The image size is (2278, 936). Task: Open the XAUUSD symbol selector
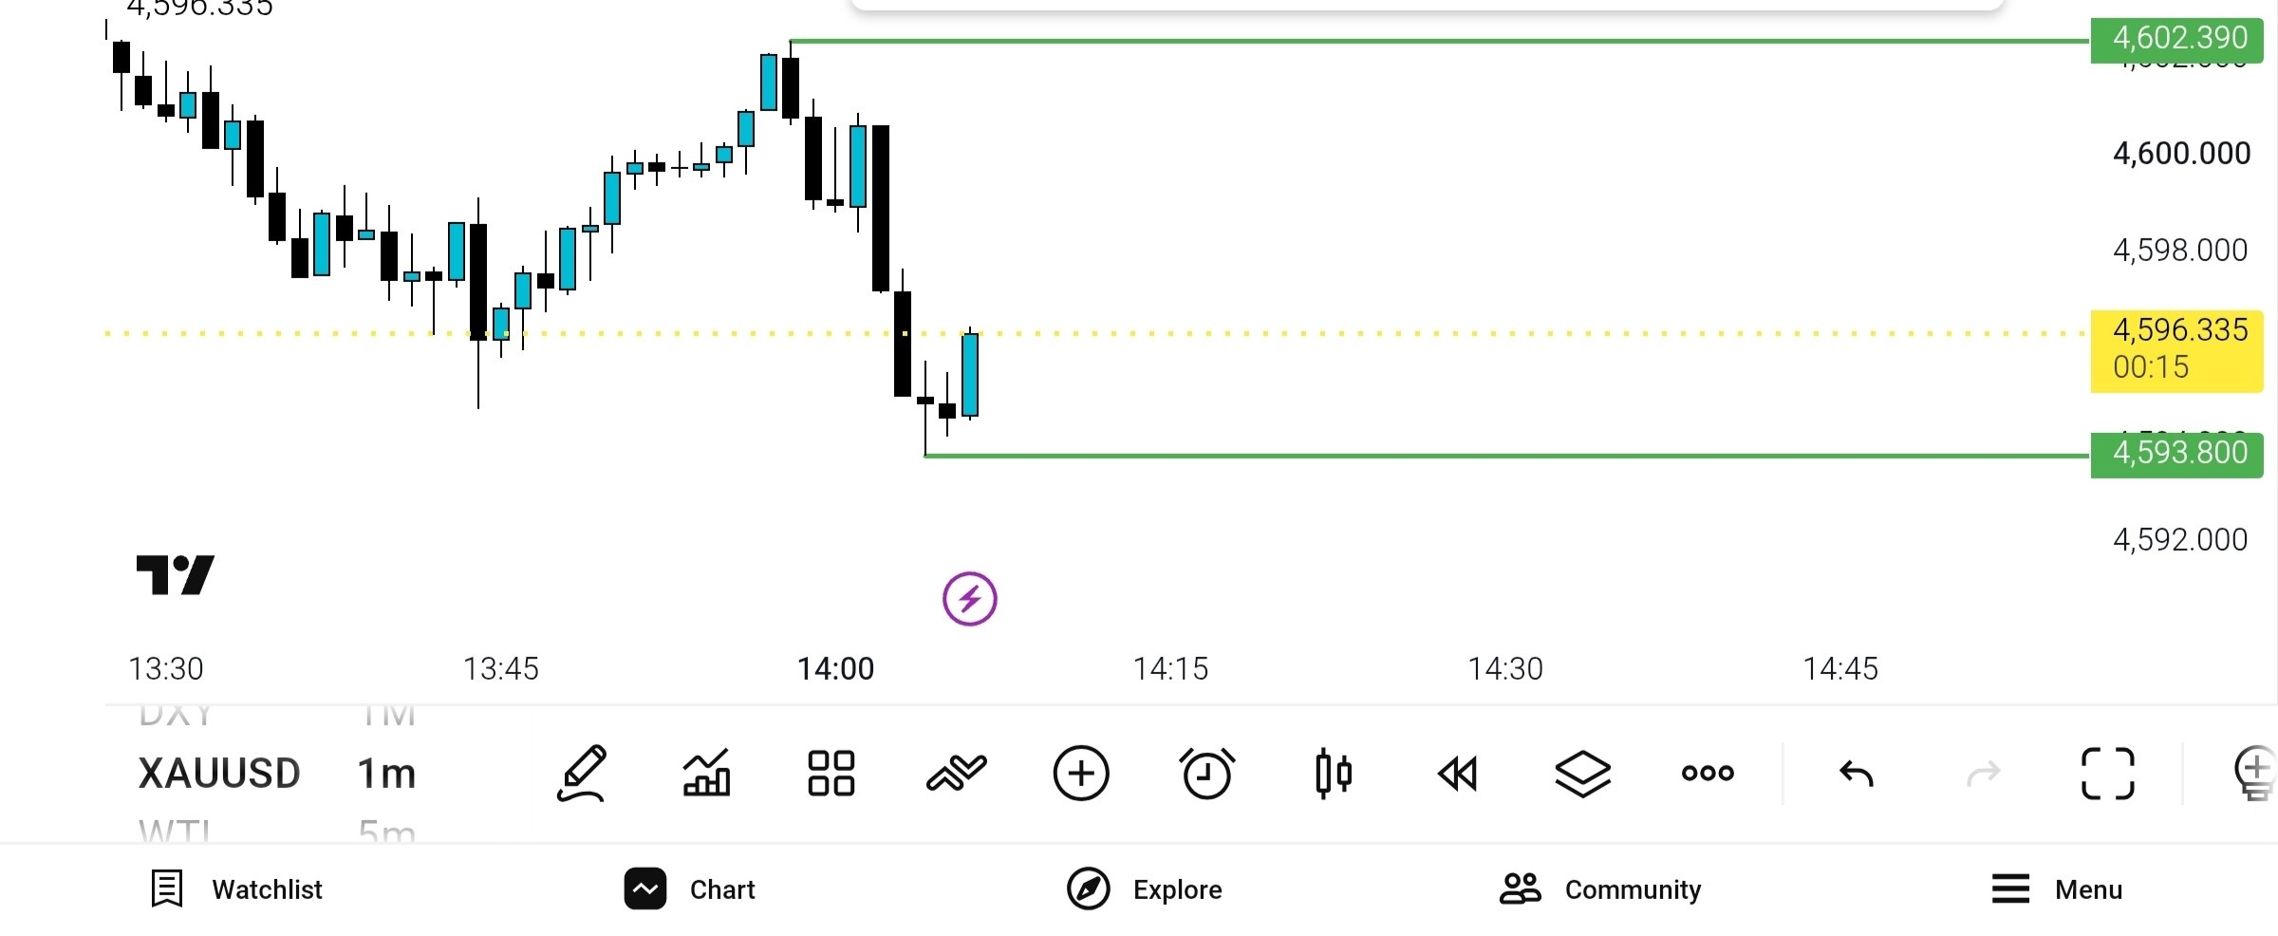tap(219, 774)
